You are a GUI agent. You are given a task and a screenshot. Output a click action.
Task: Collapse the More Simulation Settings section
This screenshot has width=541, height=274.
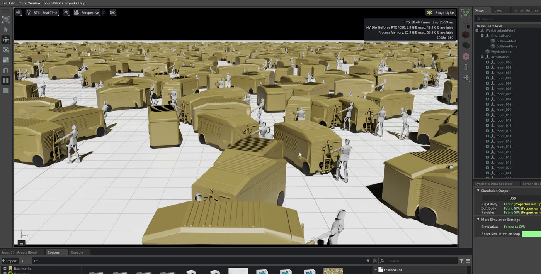pos(478,220)
